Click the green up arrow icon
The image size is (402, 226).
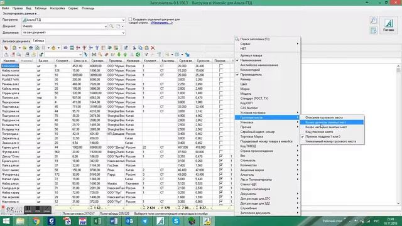pos(125,55)
